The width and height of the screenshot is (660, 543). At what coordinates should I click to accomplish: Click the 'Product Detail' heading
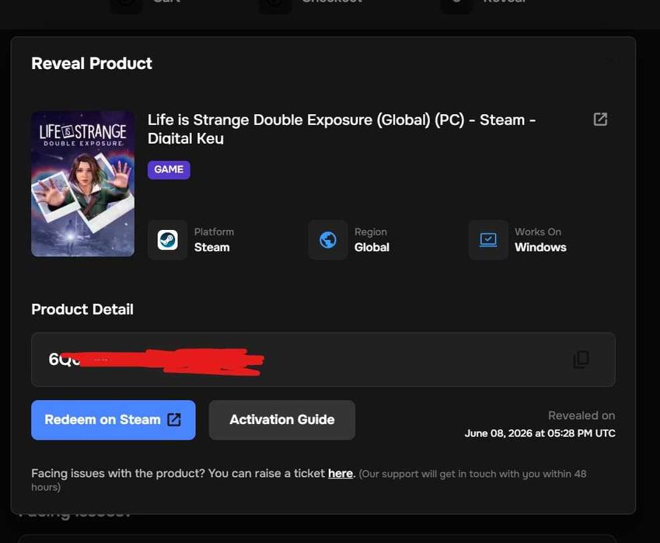82,309
